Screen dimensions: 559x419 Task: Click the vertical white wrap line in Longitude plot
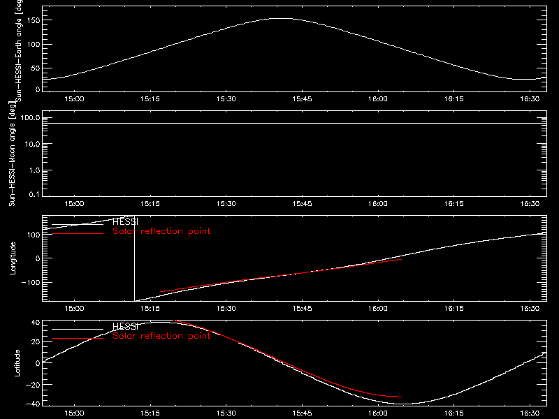click(x=134, y=258)
